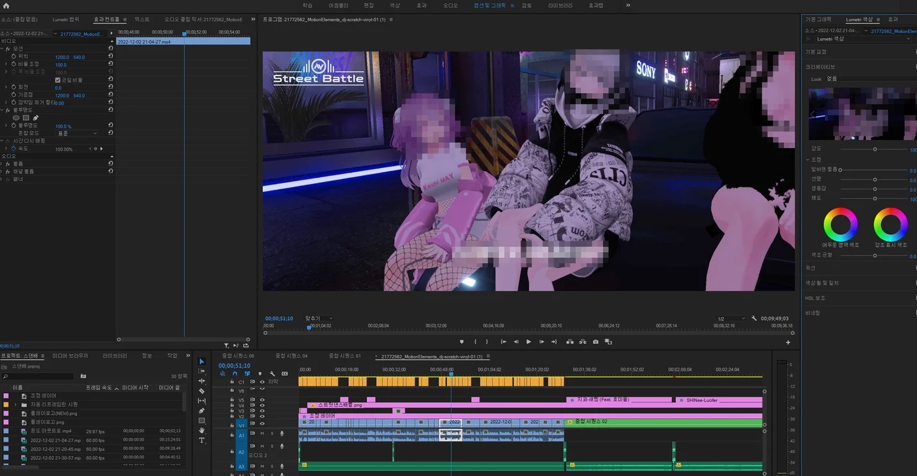Select the Pen tool in toolbar
This screenshot has width=917, height=476.
click(201, 411)
